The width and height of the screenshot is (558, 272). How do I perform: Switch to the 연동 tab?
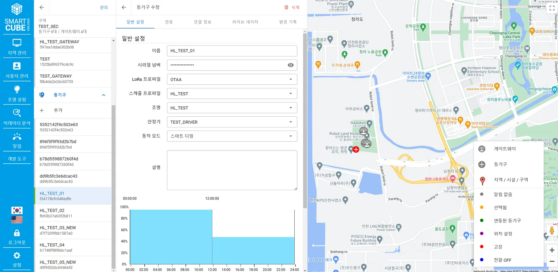pos(169,22)
